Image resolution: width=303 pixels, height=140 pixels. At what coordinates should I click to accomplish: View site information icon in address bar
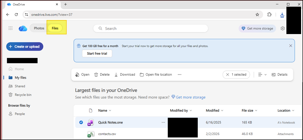tap(27, 14)
